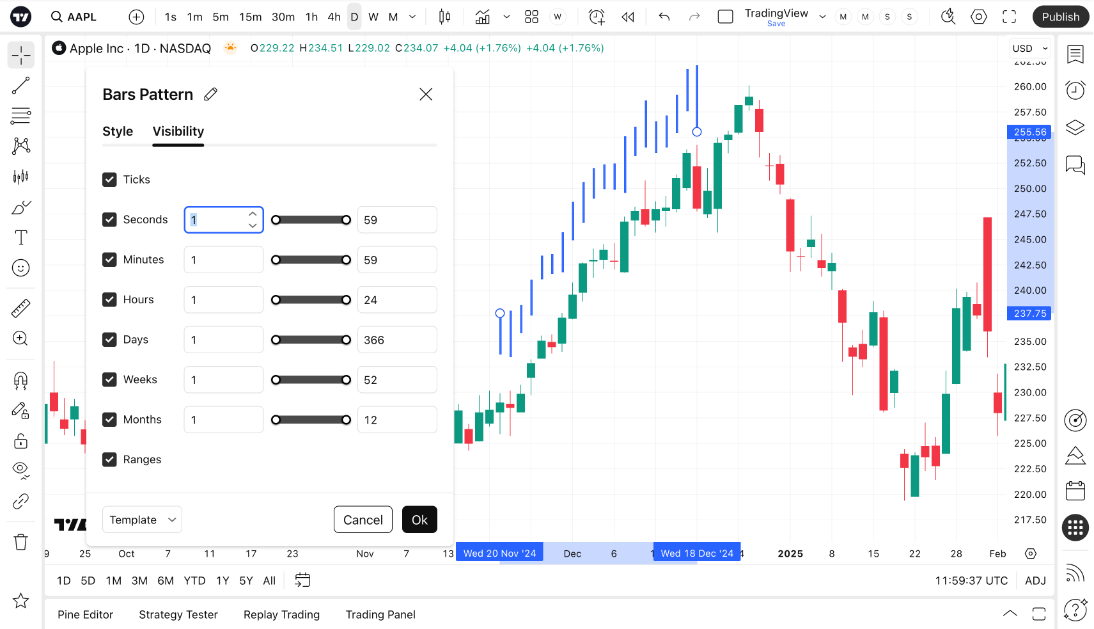The image size is (1094, 629).
Task: Toggle magnet mode
Action: click(x=20, y=381)
